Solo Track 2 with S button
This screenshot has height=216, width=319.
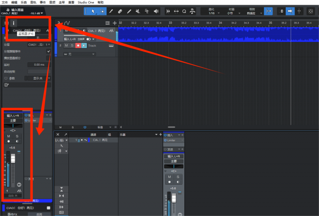[72, 45]
